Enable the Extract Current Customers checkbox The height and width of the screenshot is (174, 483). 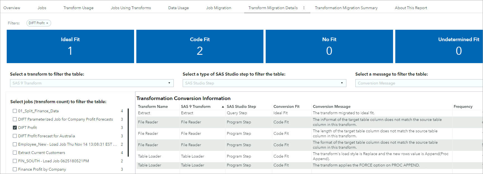15,153
